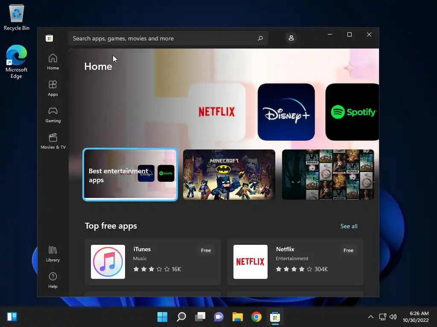Click the Top free apps heading
The image size is (437, 327).
(x=111, y=226)
